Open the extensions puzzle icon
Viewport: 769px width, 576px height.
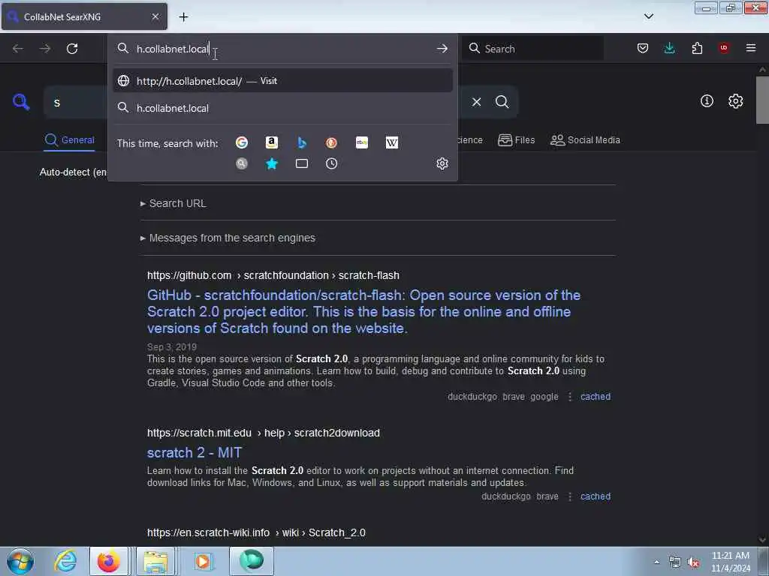(x=697, y=48)
